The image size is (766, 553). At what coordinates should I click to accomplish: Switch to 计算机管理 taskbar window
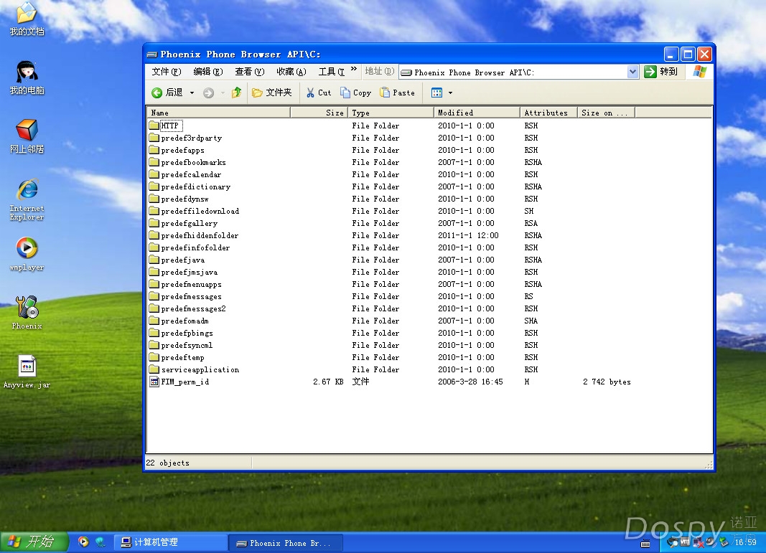click(170, 542)
